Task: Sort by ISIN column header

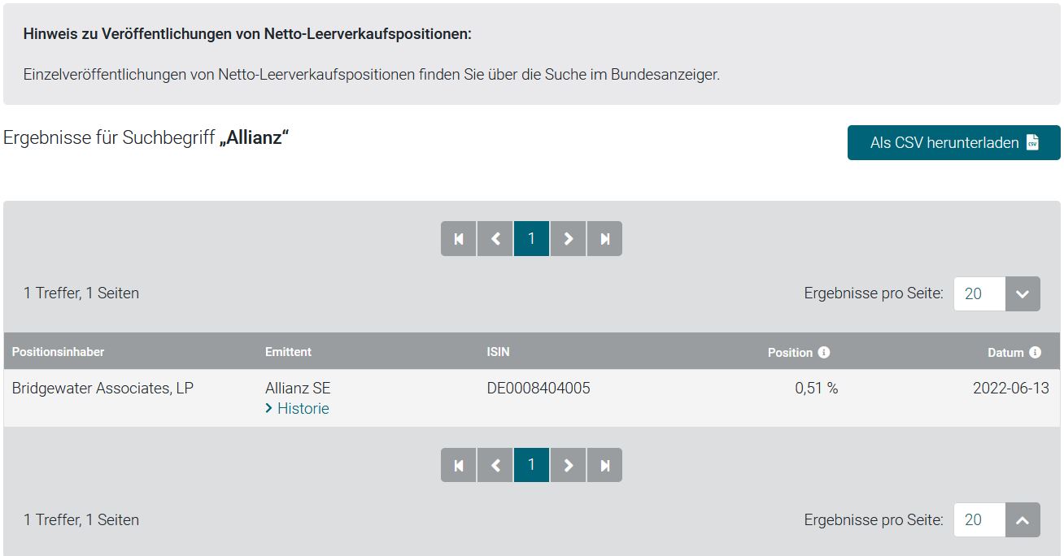Action: tap(498, 352)
